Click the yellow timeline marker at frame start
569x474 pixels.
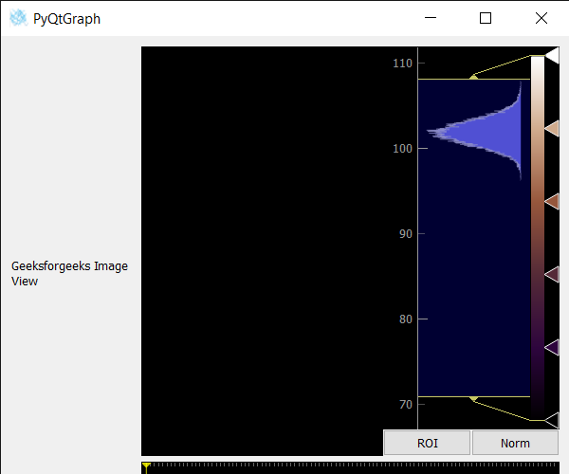(x=146, y=467)
